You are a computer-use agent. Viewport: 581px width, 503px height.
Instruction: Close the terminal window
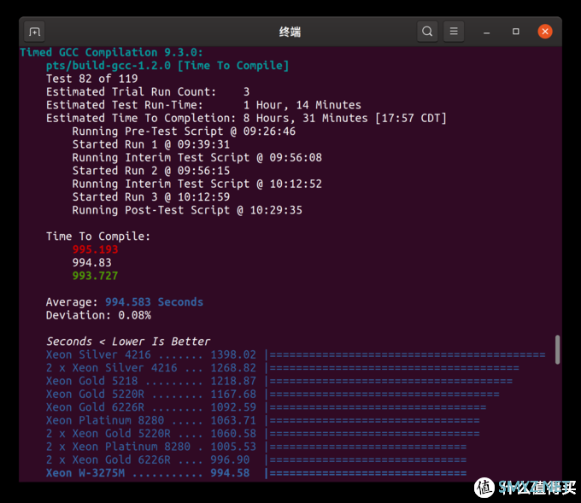(545, 32)
